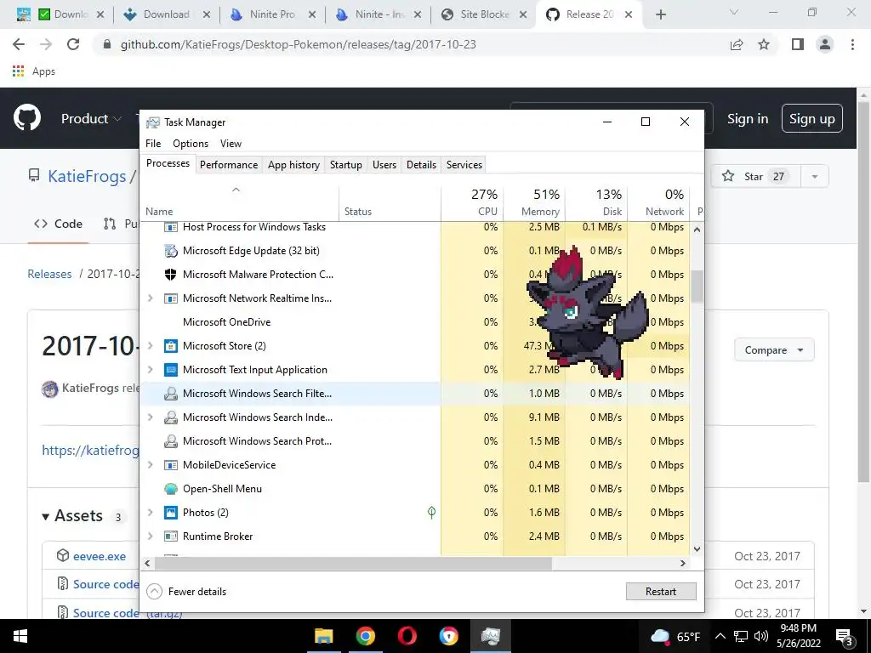Switch to the Services tab
Image resolution: width=871 pixels, height=653 pixels.
(464, 165)
